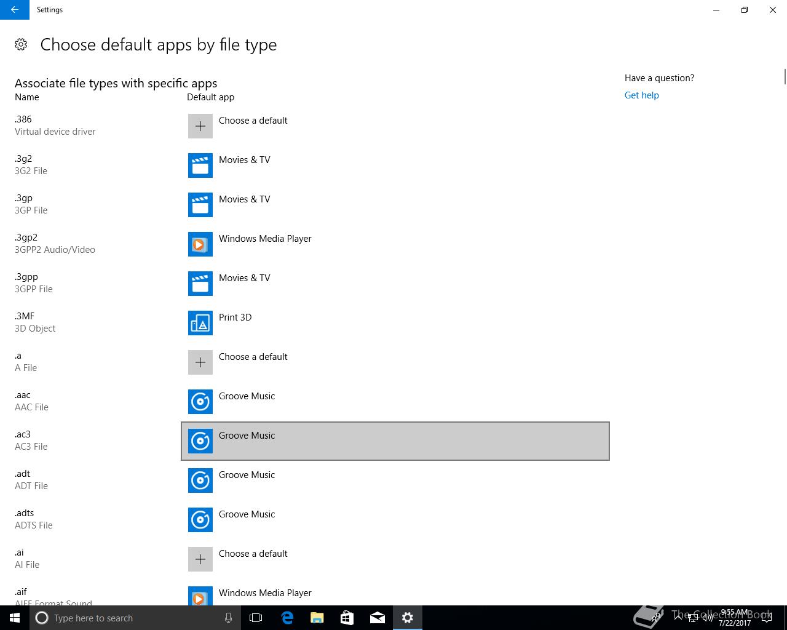Click the Groove Music icon for .aac
The height and width of the screenshot is (630, 787).
click(x=200, y=402)
